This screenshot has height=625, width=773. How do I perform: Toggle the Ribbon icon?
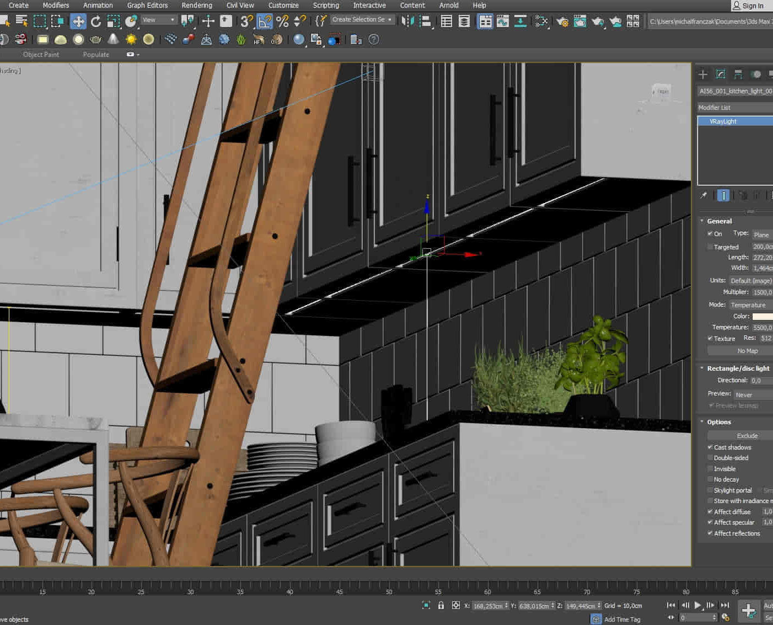(x=485, y=22)
